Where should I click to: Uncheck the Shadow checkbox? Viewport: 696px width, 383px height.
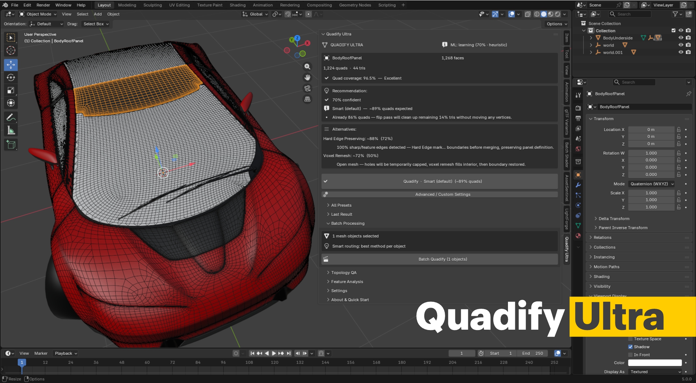point(630,347)
